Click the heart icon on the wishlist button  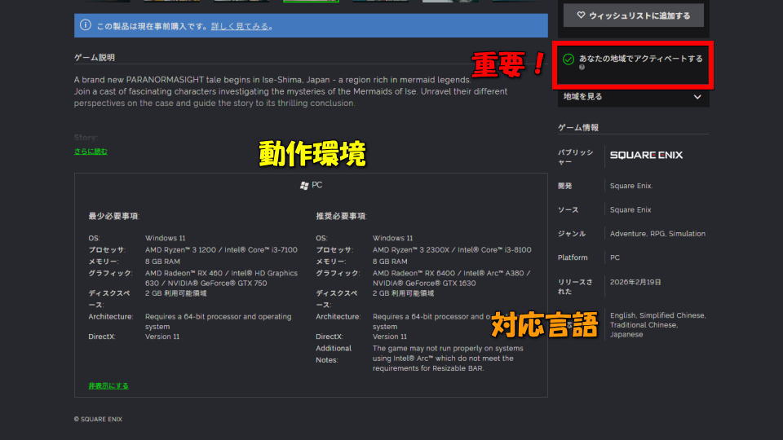coord(581,15)
